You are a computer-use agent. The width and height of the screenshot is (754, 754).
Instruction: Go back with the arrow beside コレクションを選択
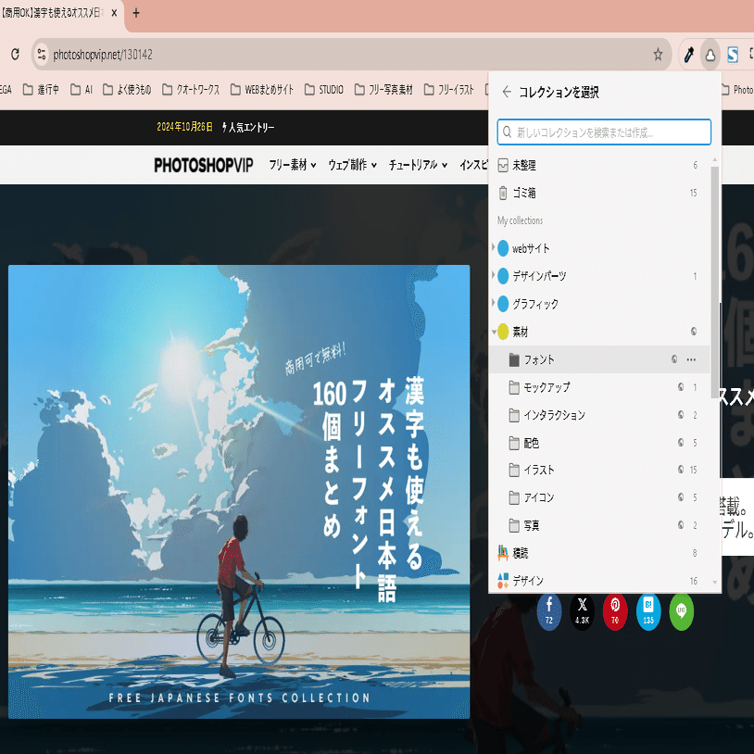tap(507, 92)
